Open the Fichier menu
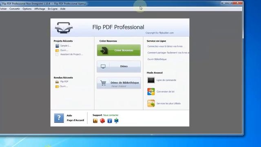This screenshot has width=261, height=147. click(x=3, y=9)
